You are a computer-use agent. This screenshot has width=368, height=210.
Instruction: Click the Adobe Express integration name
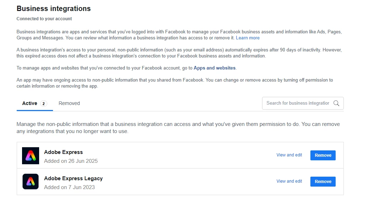pyautogui.click(x=63, y=152)
